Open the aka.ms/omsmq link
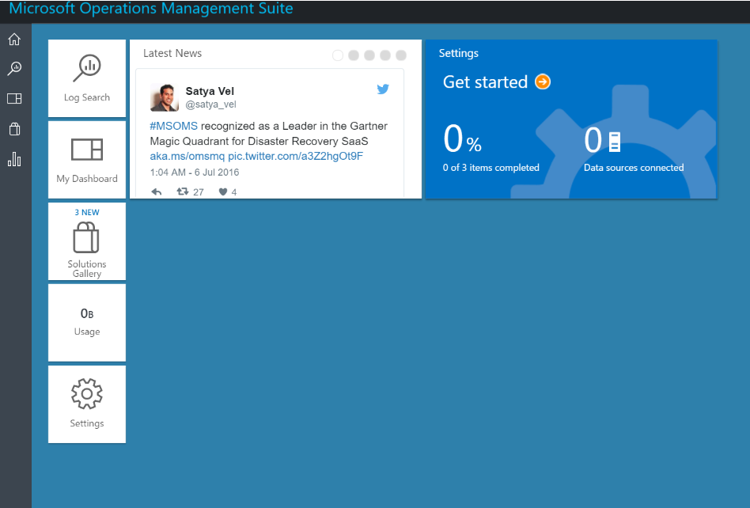 (187, 156)
